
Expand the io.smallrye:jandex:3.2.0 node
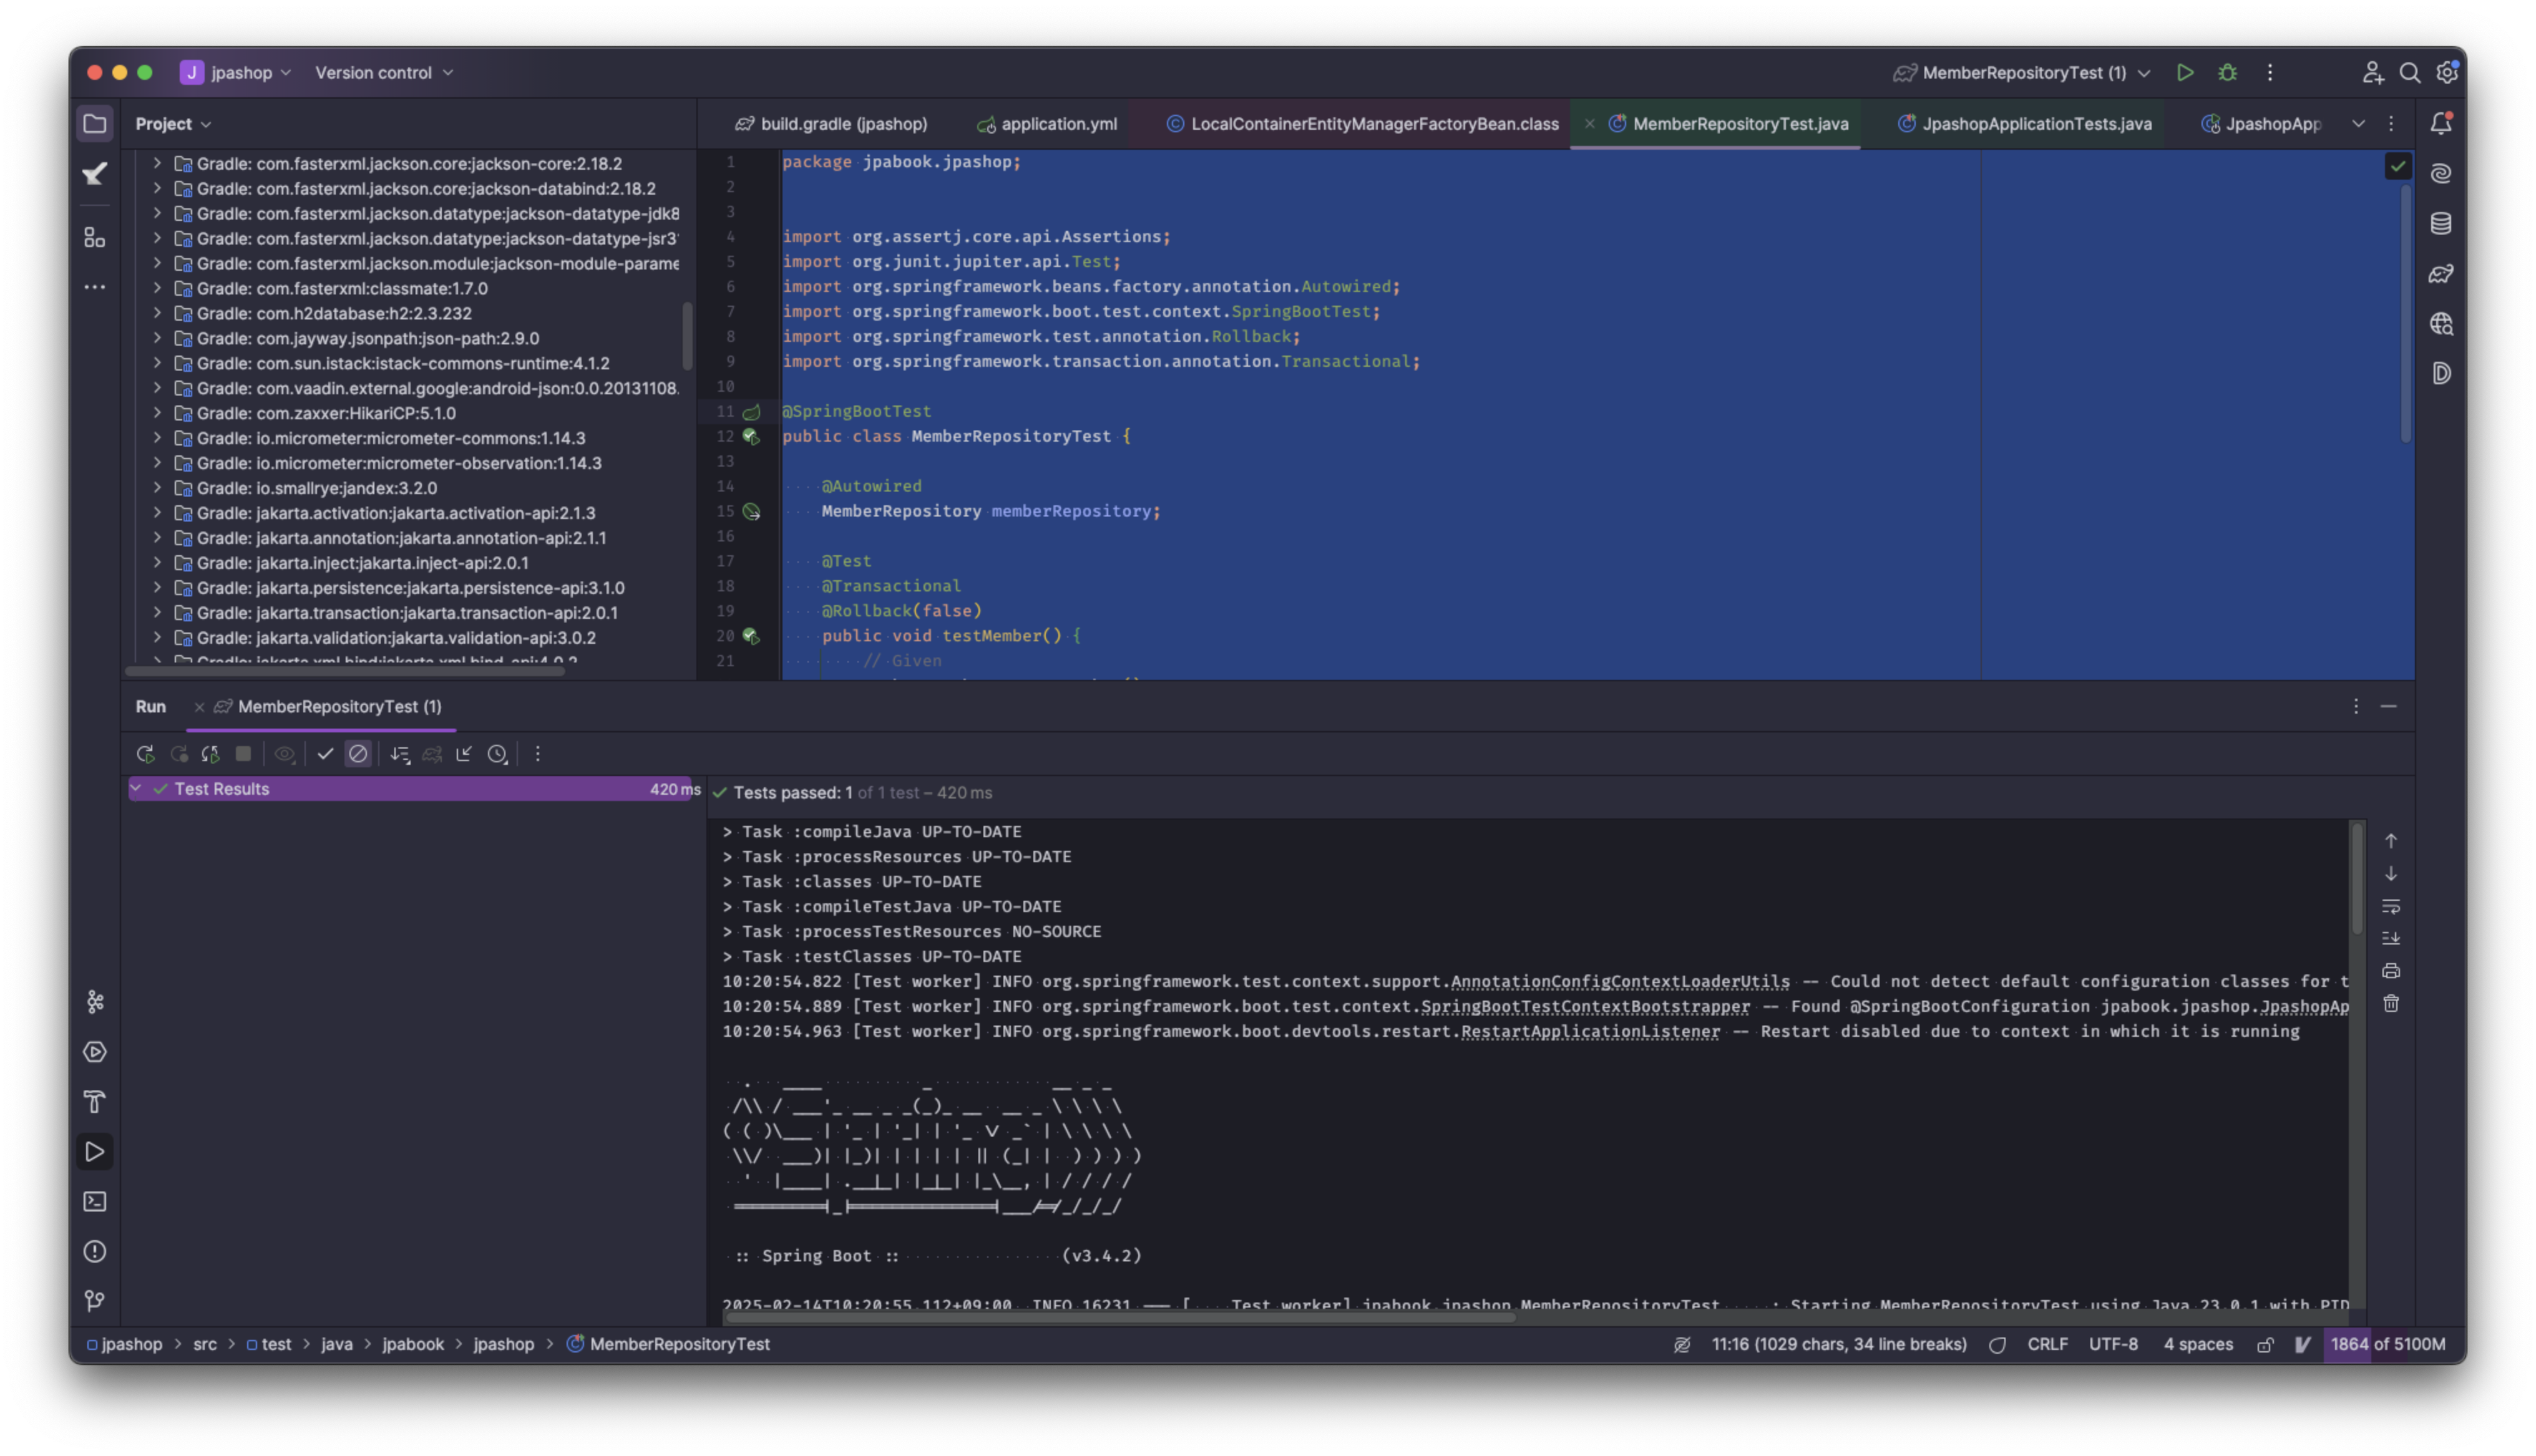click(x=157, y=488)
